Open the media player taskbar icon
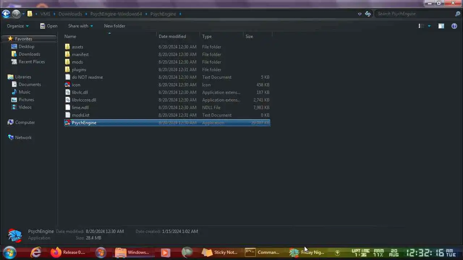The image size is (463, 260). click(165, 252)
